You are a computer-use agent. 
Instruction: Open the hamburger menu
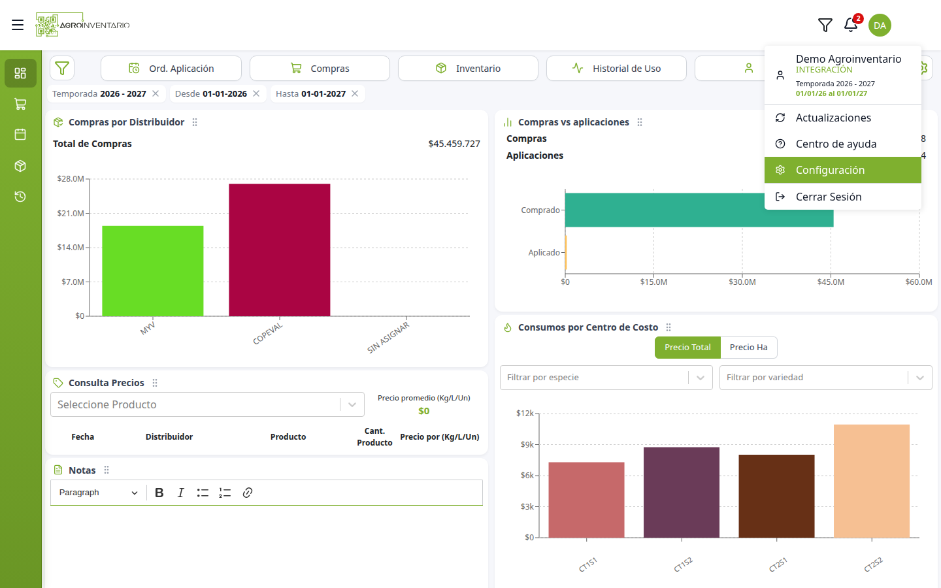18,25
